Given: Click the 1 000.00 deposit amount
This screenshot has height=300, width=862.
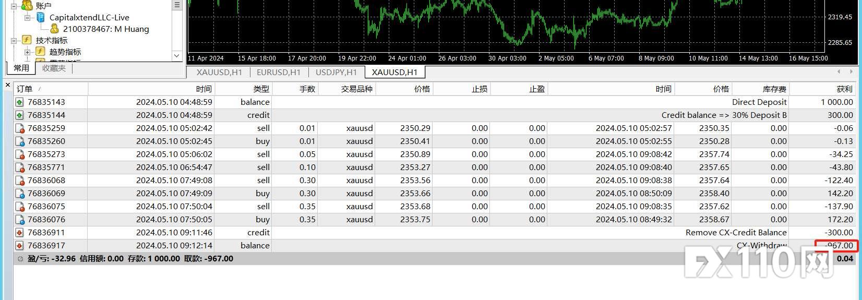Looking at the screenshot, I should 837,102.
